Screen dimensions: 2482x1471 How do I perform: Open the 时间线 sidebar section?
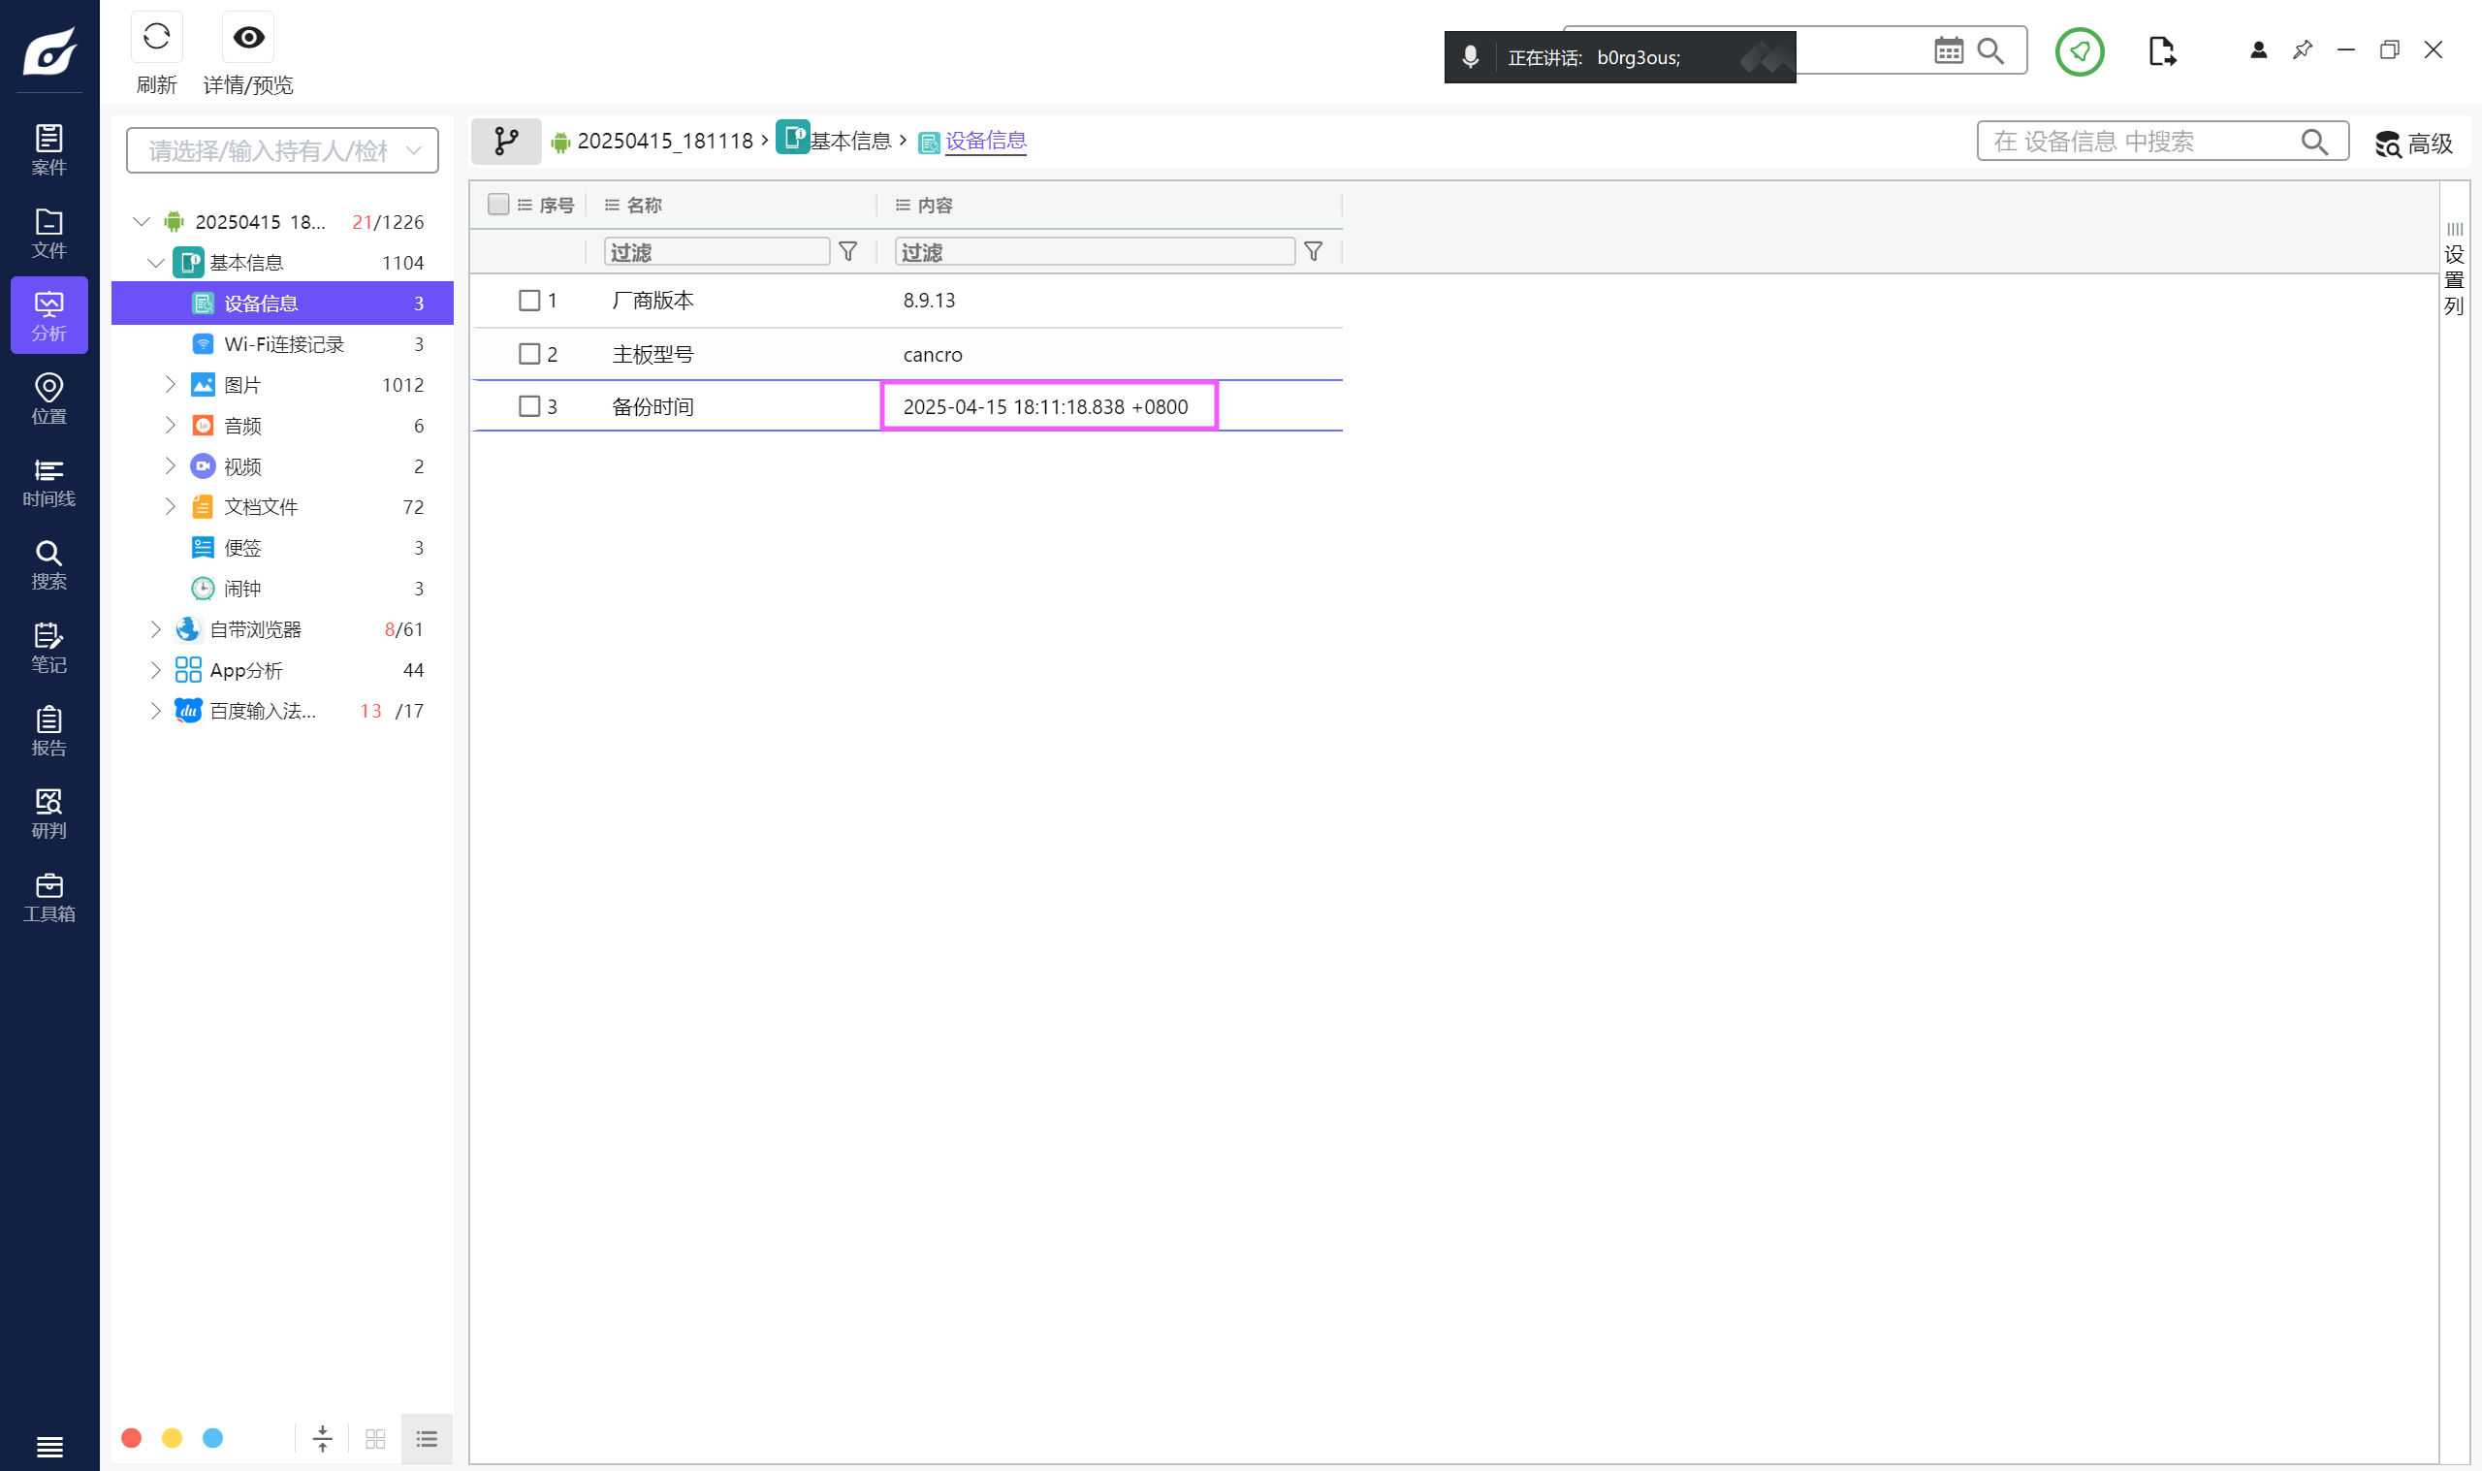[x=48, y=482]
